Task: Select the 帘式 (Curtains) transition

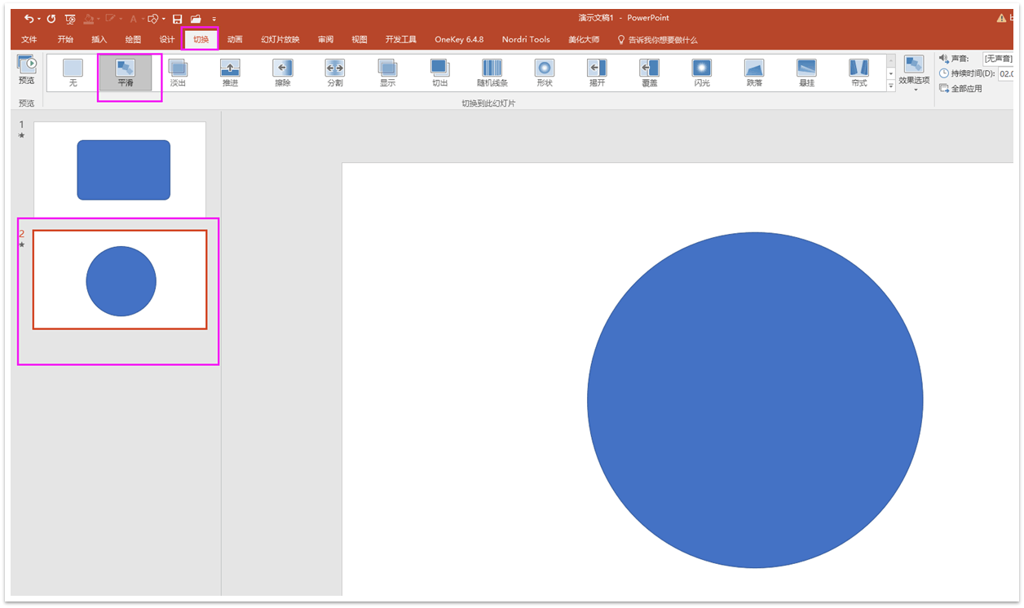Action: pos(858,73)
